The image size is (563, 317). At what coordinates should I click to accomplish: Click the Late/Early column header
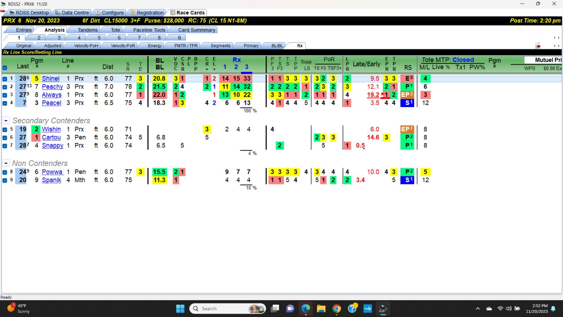coord(366,64)
